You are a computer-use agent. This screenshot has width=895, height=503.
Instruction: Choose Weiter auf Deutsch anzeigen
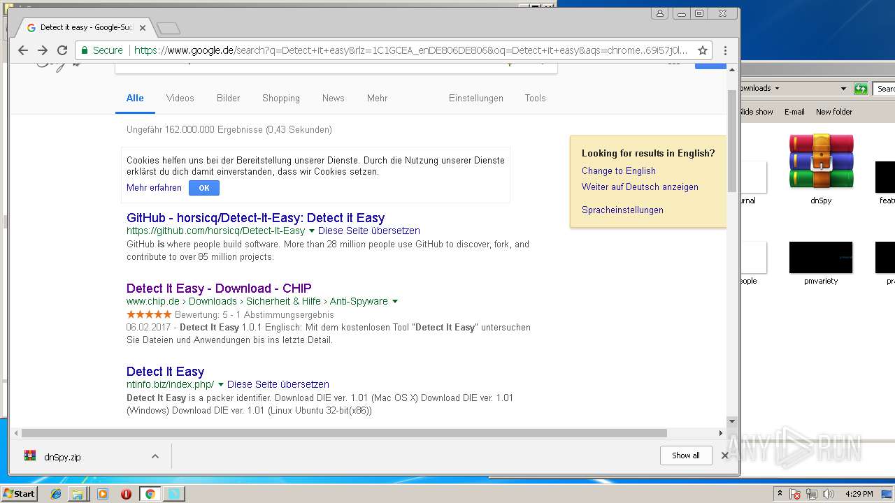(x=640, y=187)
